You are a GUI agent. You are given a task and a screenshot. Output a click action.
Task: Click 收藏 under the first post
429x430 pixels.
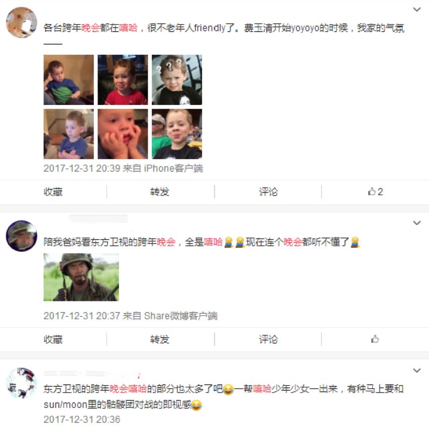[x=53, y=192]
